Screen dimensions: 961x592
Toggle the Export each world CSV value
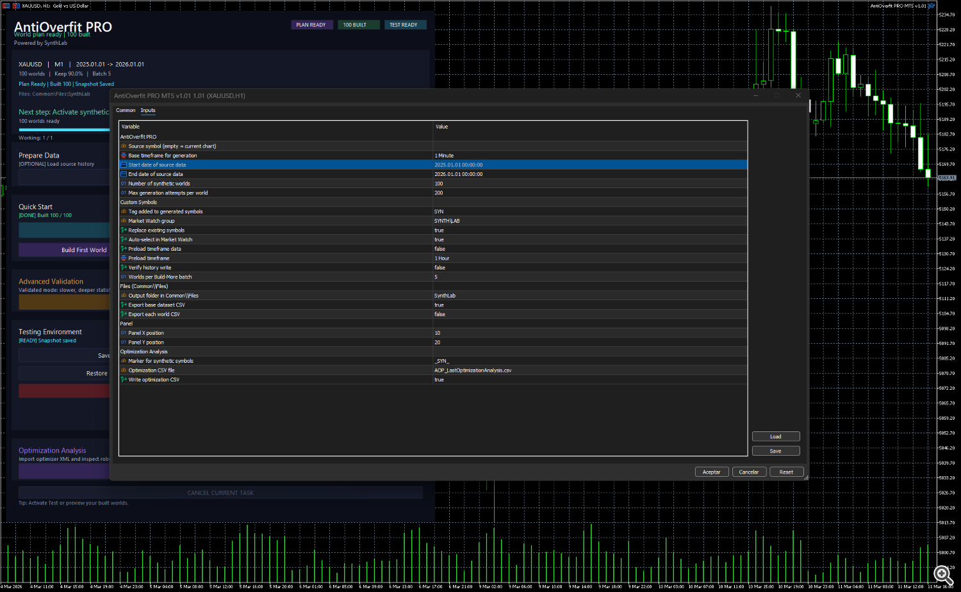coord(439,315)
